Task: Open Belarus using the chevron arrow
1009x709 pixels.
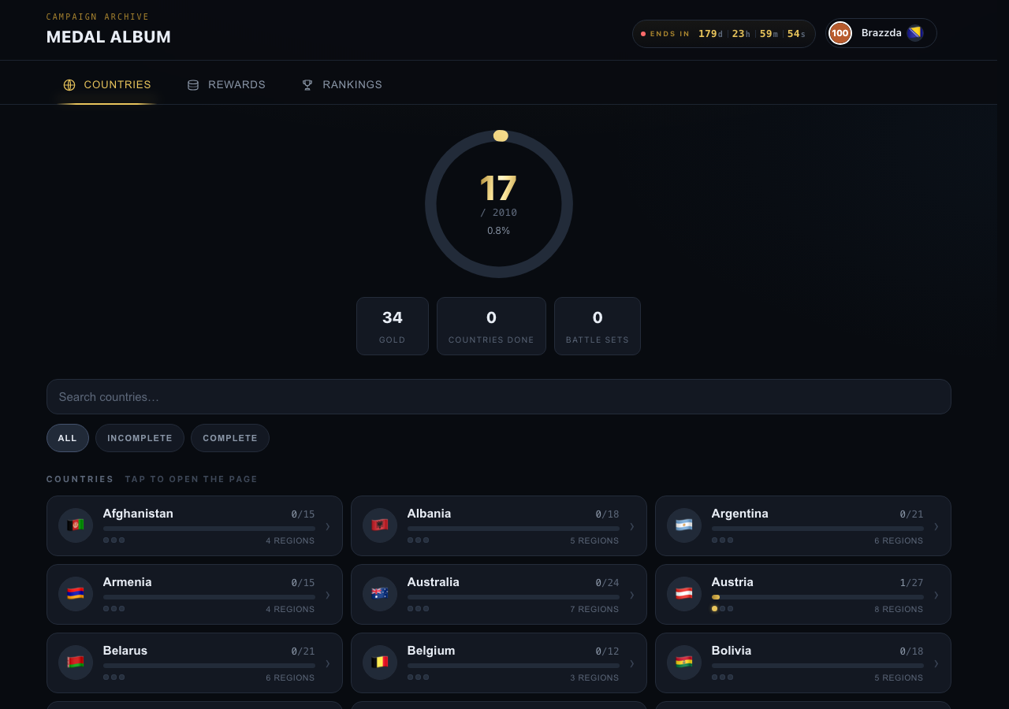Action: coord(328,663)
